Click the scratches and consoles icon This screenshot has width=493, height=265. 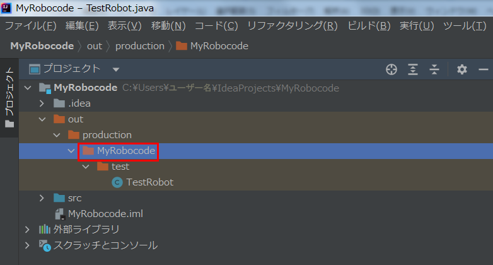[45, 245]
